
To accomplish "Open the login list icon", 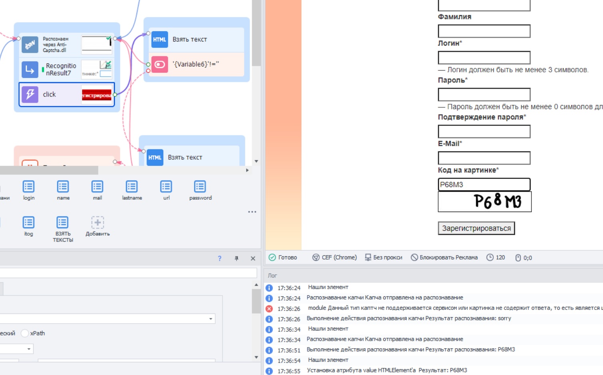I will tap(28, 187).
